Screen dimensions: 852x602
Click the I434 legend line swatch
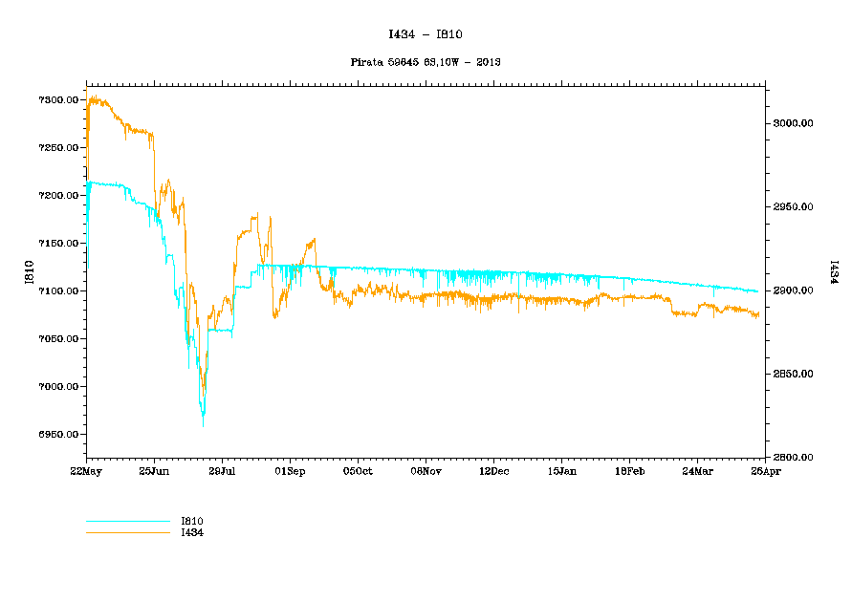click(127, 532)
